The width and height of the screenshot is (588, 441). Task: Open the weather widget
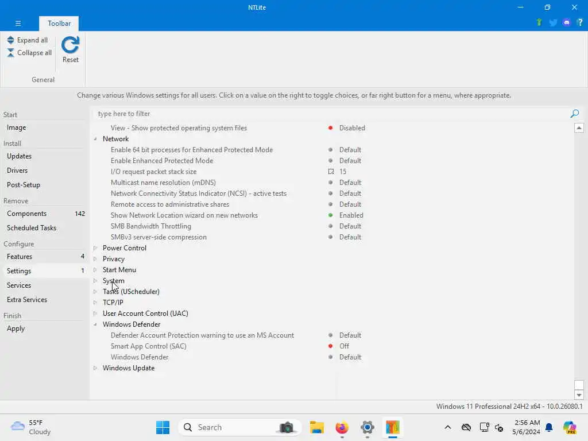click(x=31, y=427)
